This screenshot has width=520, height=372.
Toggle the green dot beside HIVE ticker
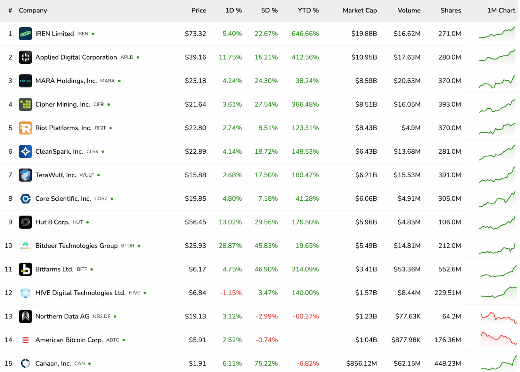point(145,293)
